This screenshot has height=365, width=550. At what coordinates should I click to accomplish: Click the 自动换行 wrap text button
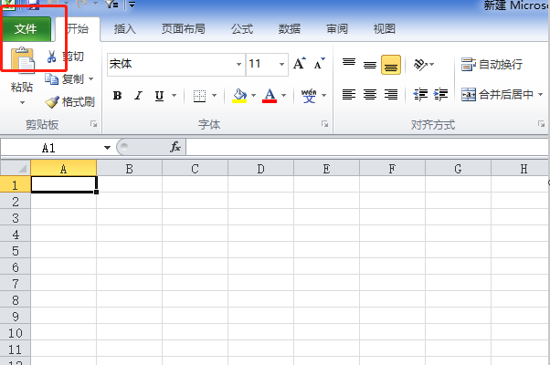click(x=492, y=65)
